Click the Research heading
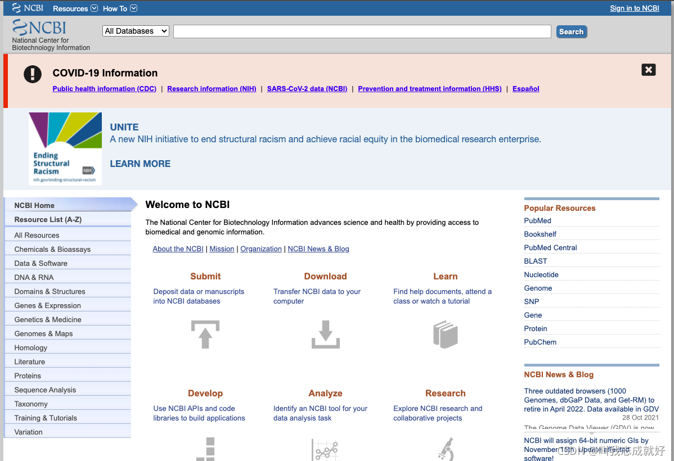Image resolution: width=674 pixels, height=461 pixels. click(x=446, y=393)
